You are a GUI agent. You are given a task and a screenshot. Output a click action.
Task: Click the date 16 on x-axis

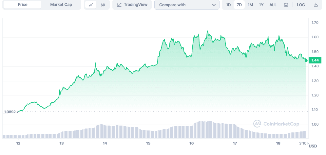[x=191, y=143]
